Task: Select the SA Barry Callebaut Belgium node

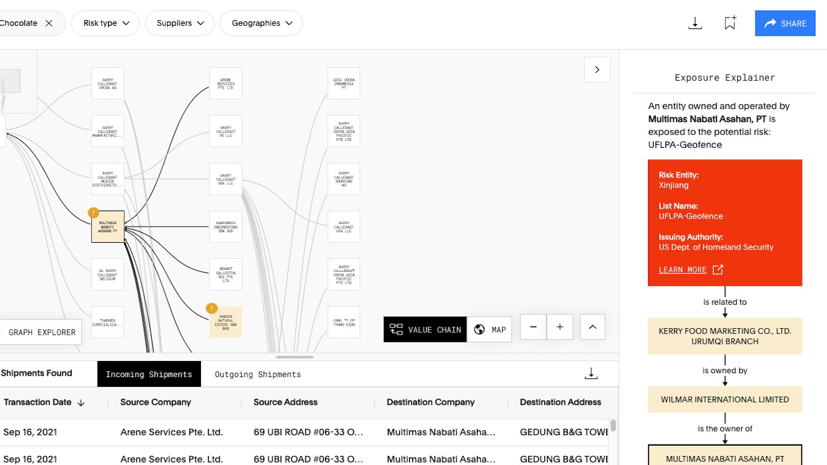Action: tap(107, 274)
